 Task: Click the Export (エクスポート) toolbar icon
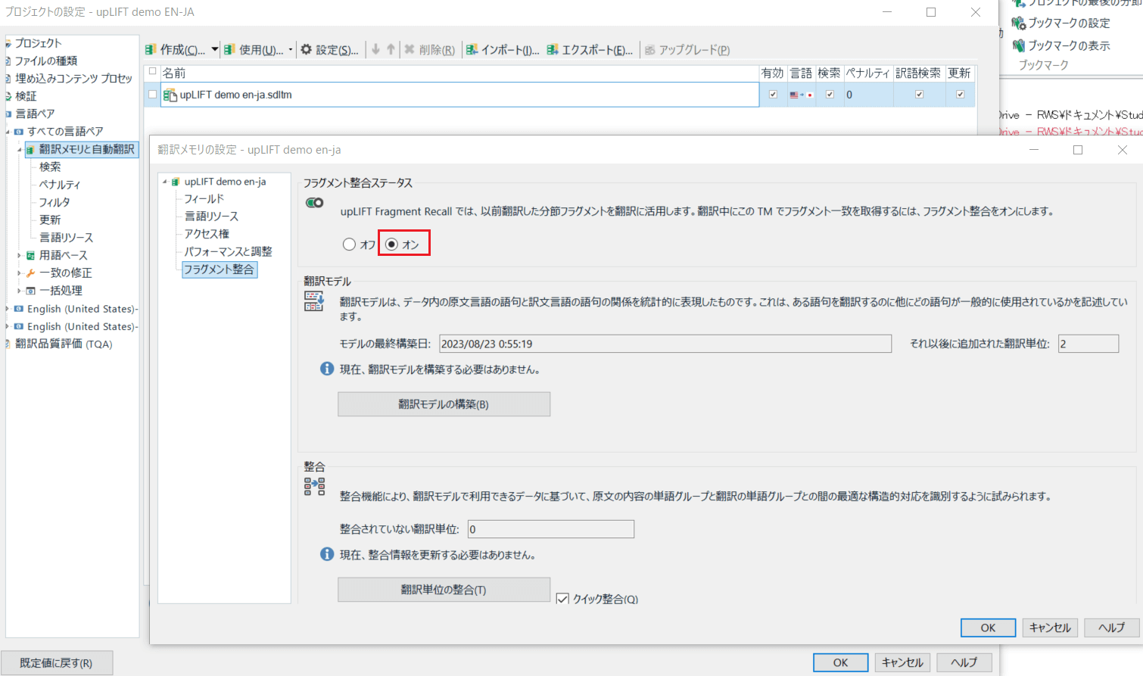[553, 50]
